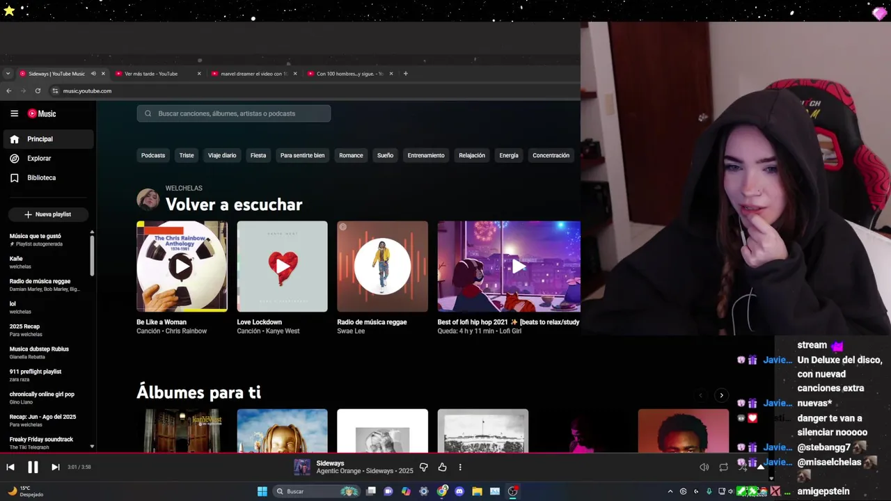Select the Fiesta chip

coord(258,155)
